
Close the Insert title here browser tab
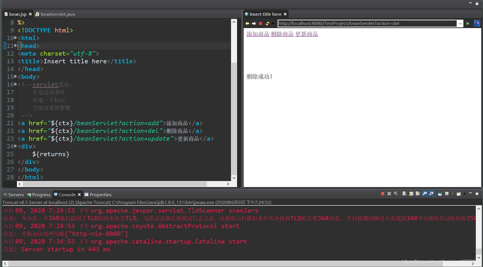[285, 14]
